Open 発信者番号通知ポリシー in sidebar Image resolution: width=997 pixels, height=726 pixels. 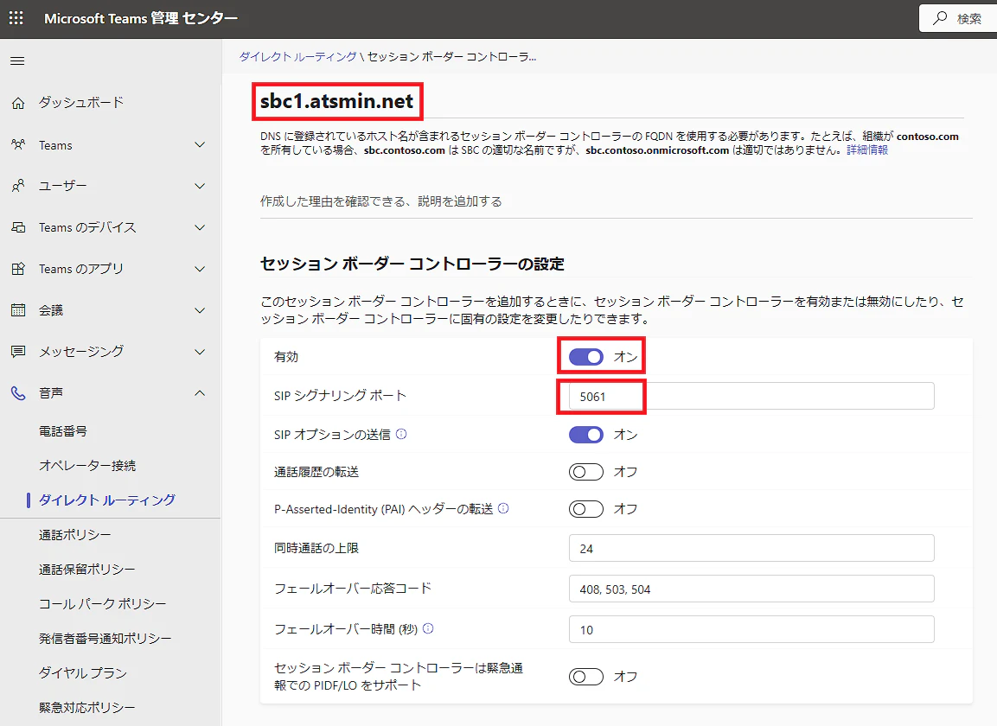click(105, 638)
